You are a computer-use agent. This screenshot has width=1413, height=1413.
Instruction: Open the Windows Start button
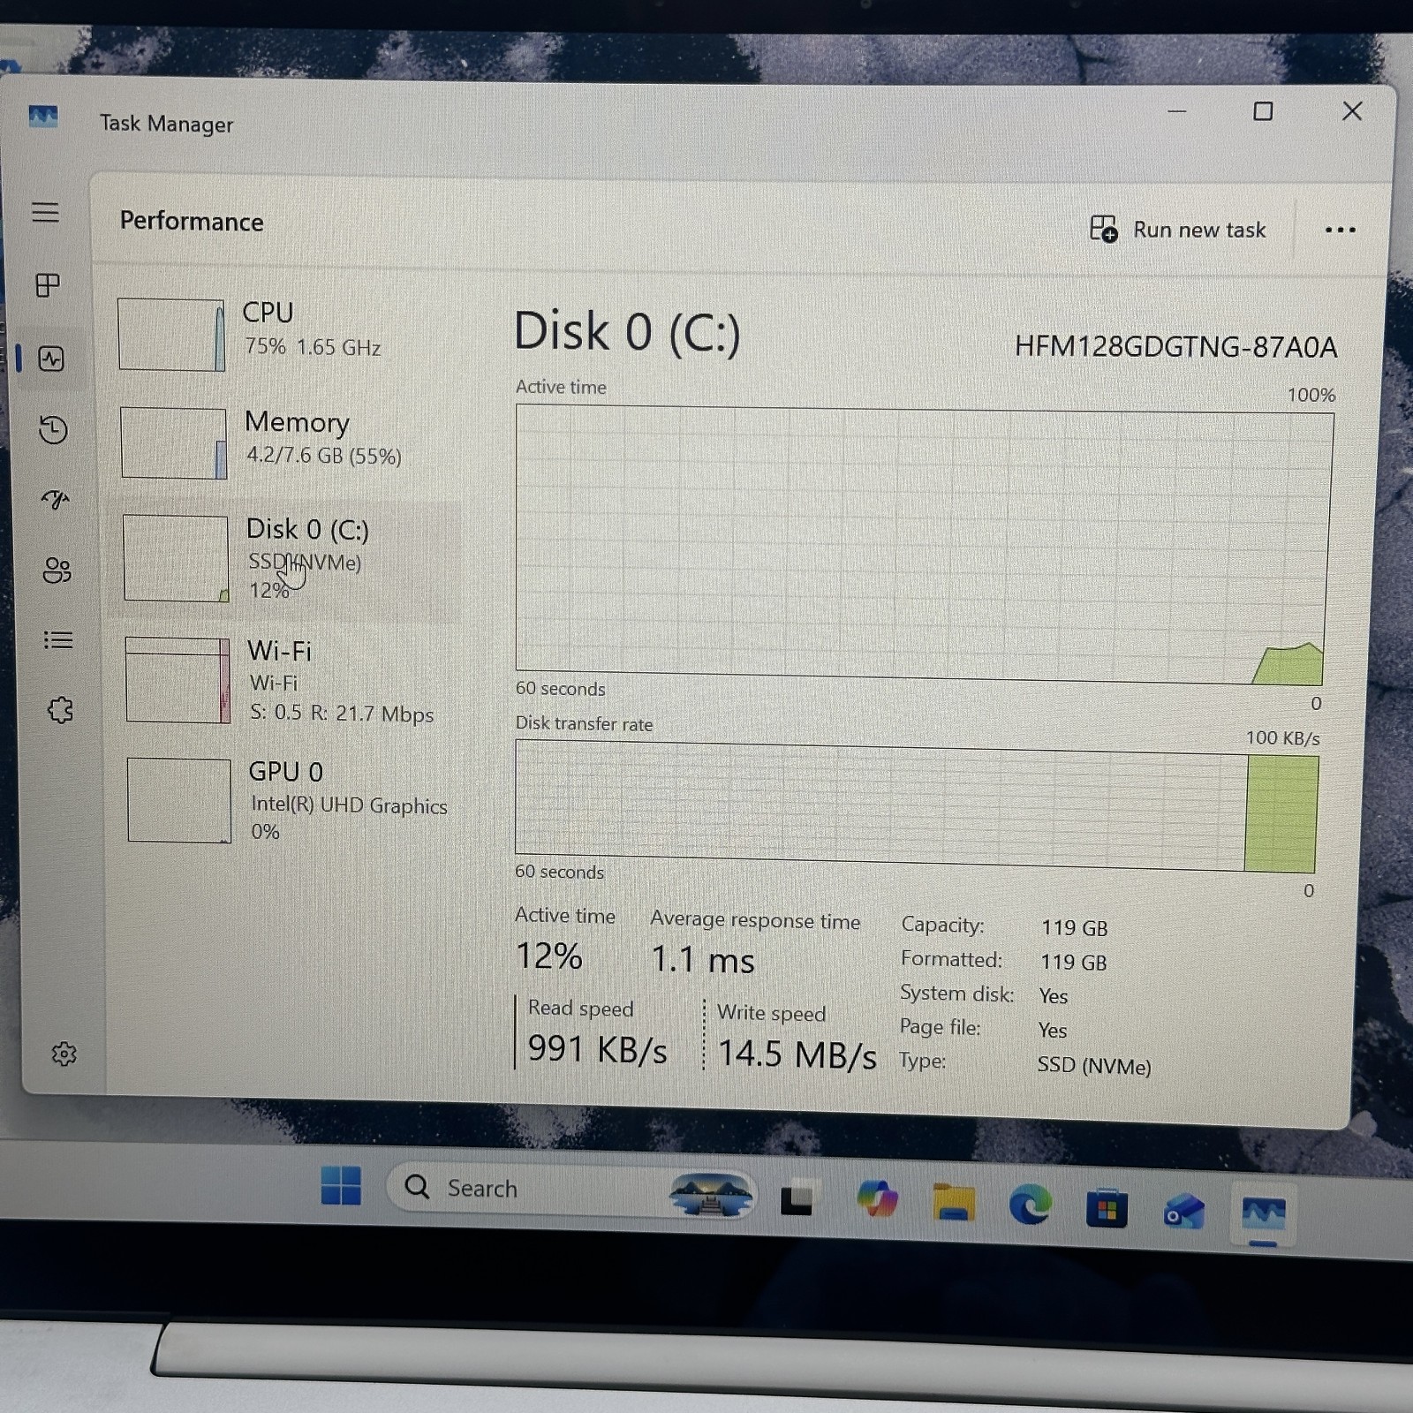pos(341,1185)
